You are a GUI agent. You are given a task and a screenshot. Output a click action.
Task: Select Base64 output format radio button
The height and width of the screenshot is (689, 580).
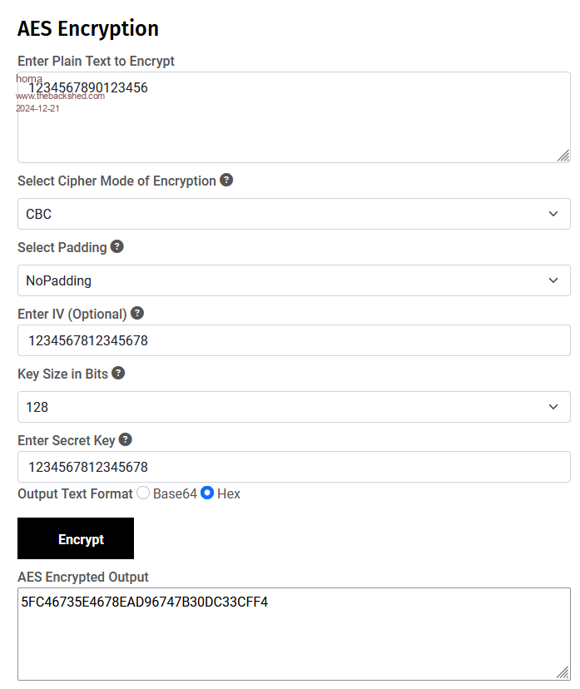(143, 493)
